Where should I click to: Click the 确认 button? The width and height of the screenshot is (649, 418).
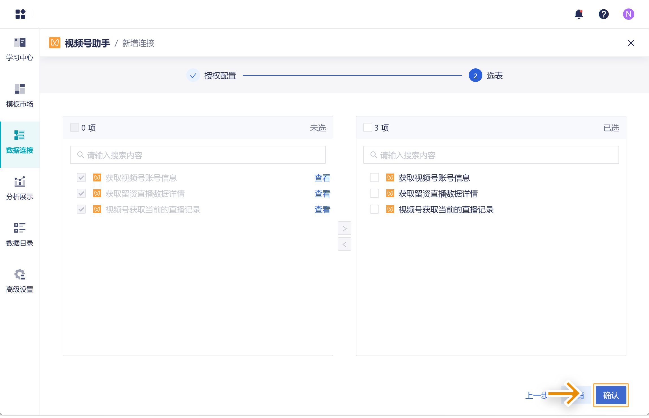(611, 395)
